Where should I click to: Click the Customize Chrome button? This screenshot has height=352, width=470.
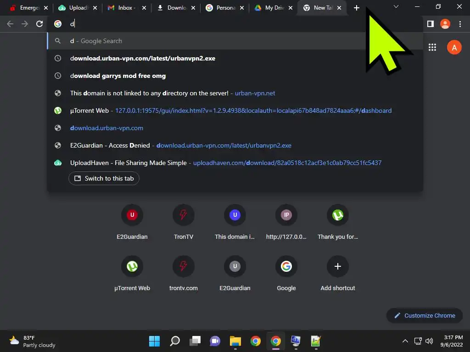click(x=425, y=315)
